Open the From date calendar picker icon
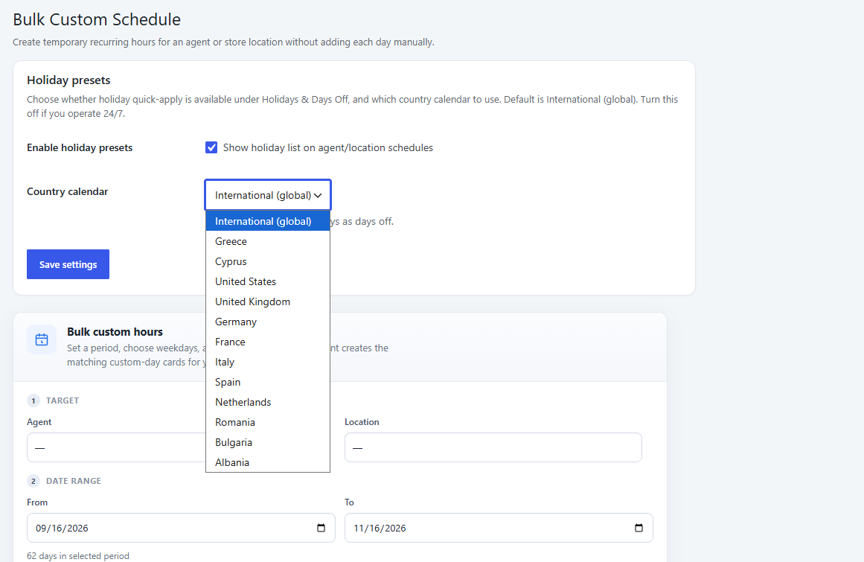Image resolution: width=864 pixels, height=562 pixels. click(x=321, y=528)
